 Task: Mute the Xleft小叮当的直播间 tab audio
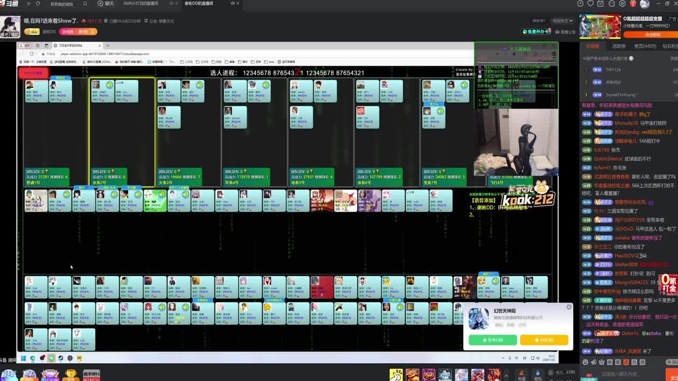[171, 3]
